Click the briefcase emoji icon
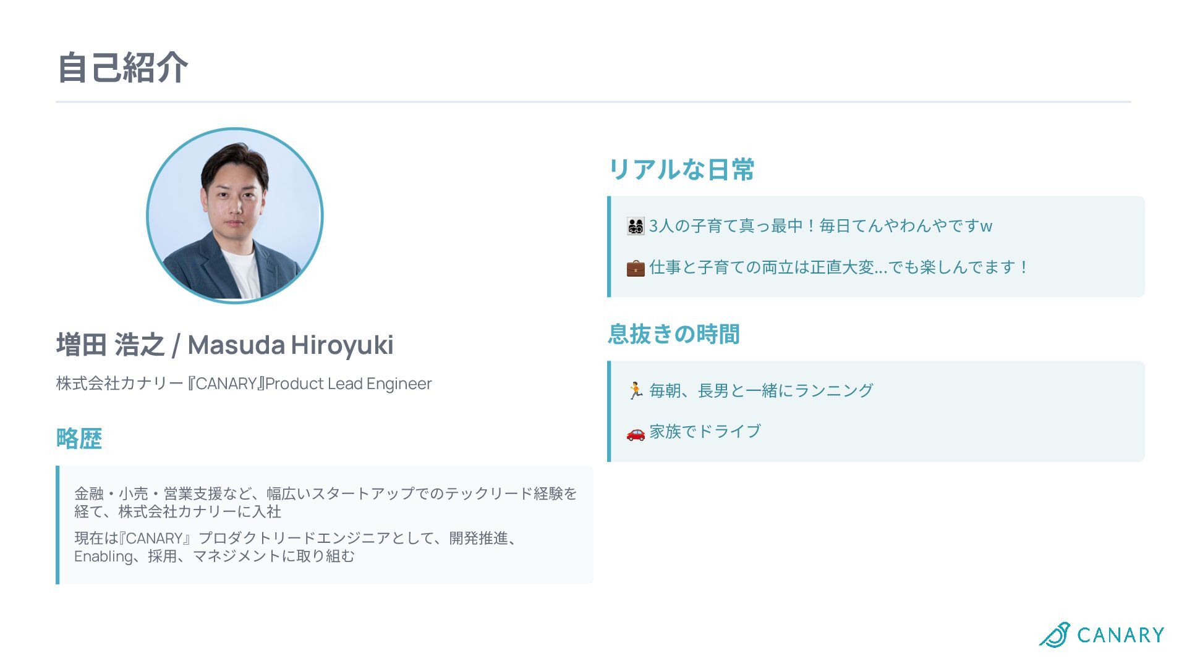This screenshot has width=1187, height=667. click(635, 268)
